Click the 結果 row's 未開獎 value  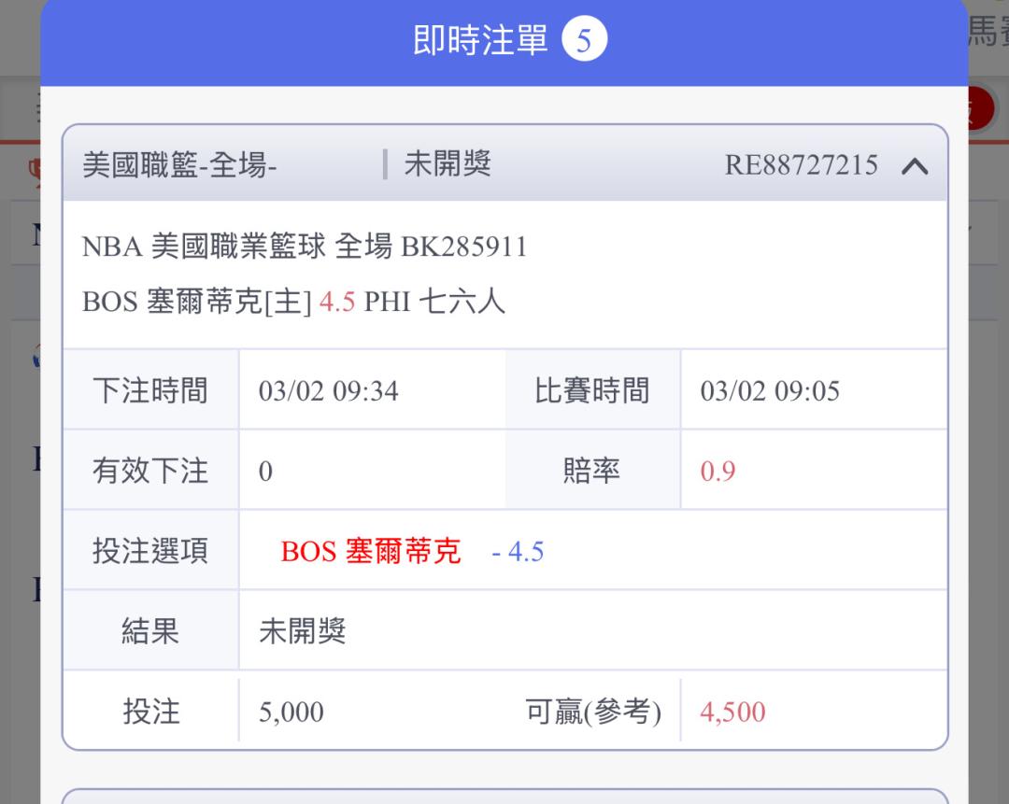(x=302, y=631)
